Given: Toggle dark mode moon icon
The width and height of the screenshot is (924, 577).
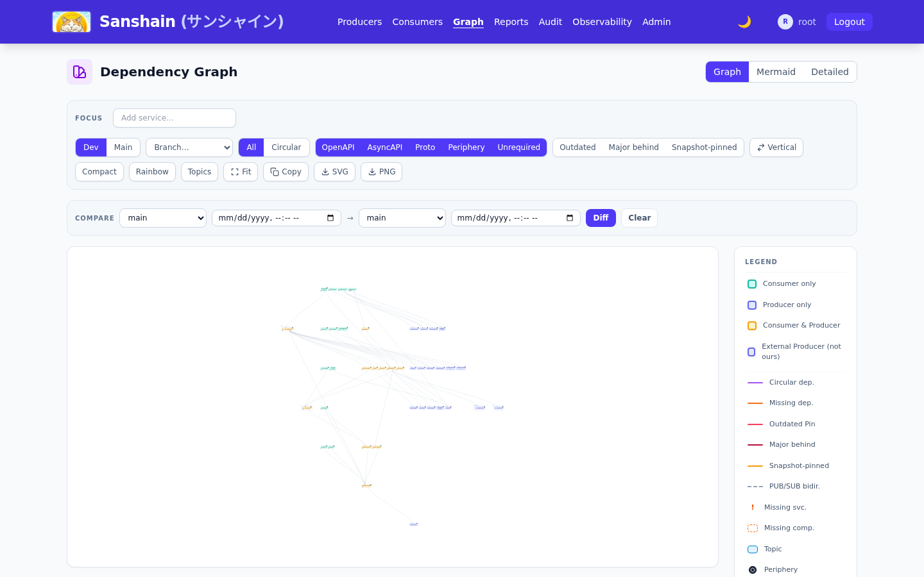Looking at the screenshot, I should click(744, 22).
